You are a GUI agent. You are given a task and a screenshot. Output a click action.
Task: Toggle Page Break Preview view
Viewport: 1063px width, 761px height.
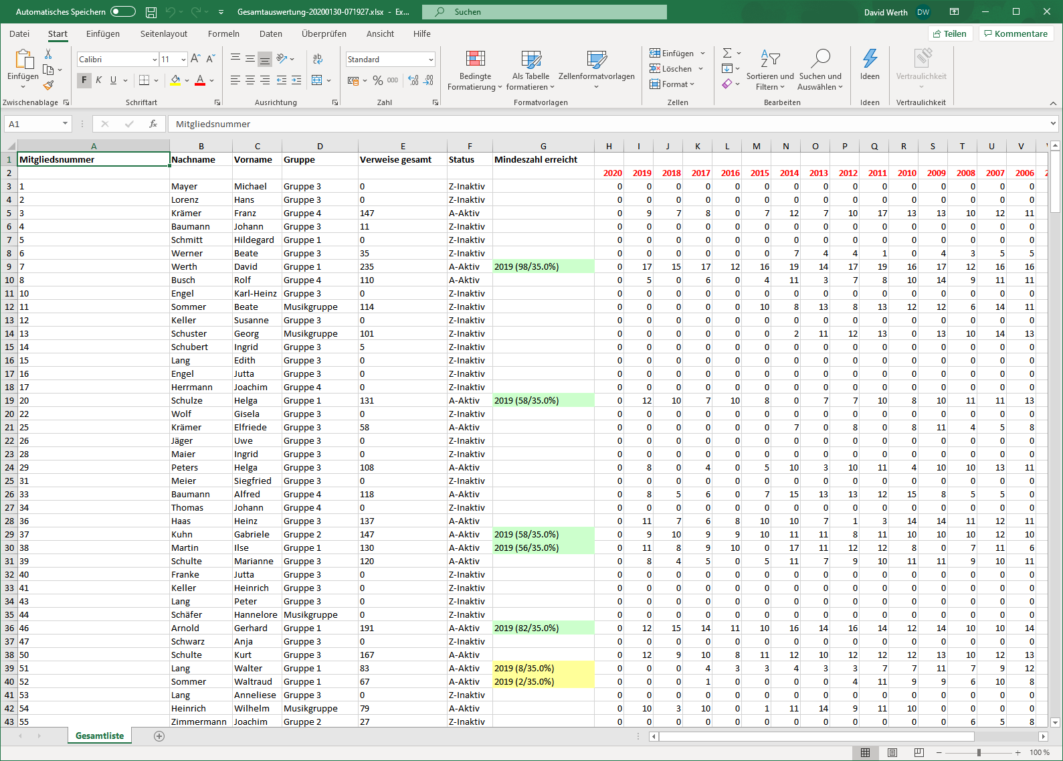point(919,752)
